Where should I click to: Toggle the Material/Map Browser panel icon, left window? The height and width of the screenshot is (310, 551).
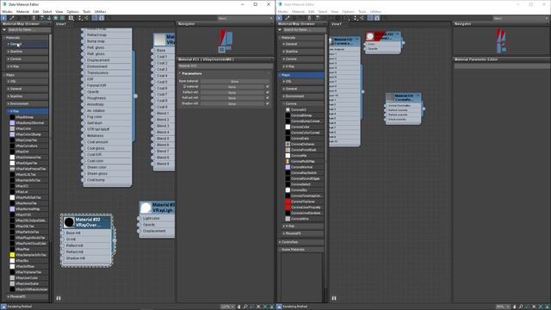(95, 17)
